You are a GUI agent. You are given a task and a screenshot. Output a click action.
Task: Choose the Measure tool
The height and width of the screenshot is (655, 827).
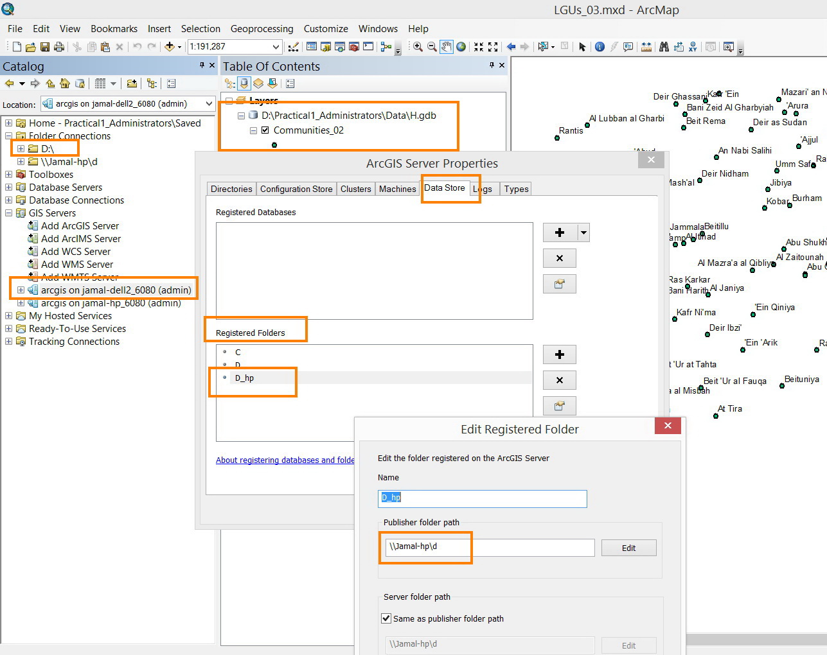(646, 47)
